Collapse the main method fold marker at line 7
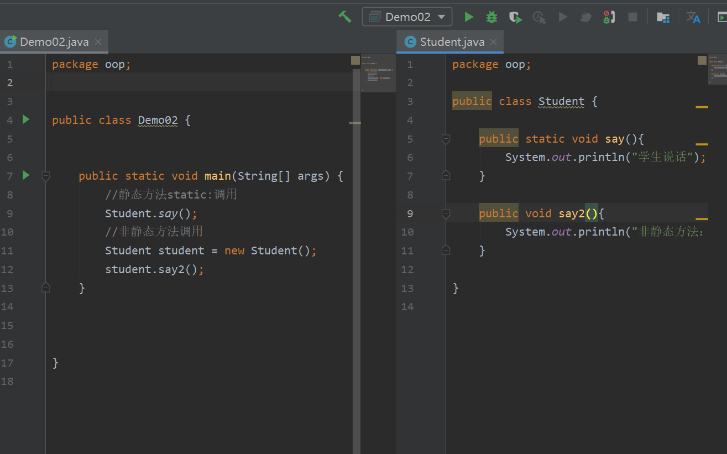Image resolution: width=727 pixels, height=454 pixels. 46,176
